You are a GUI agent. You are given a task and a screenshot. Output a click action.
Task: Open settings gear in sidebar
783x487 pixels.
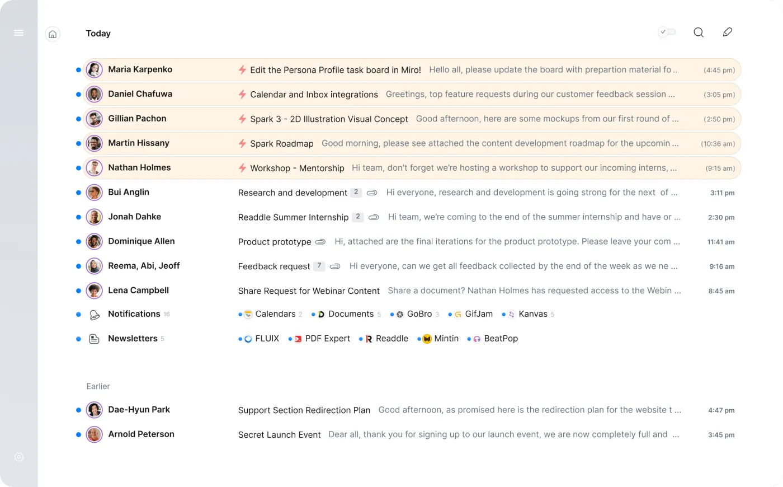click(19, 457)
